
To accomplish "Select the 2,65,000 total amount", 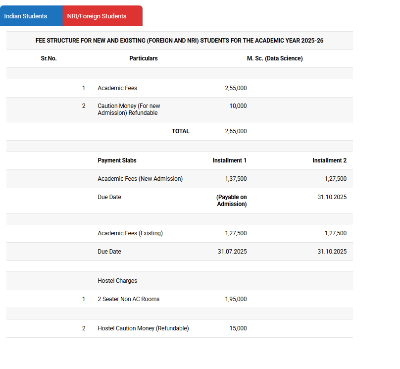I will pyautogui.click(x=236, y=131).
